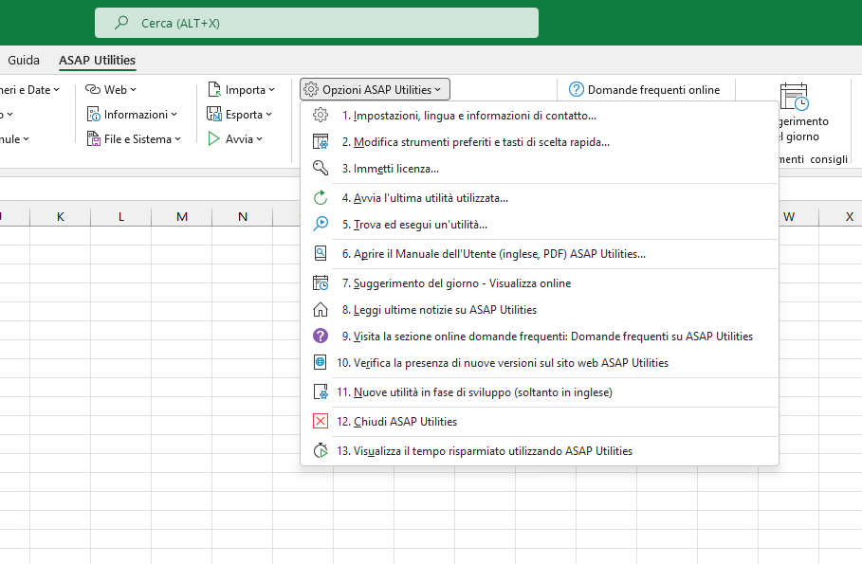Click the purple question mark icon in menu
The image size is (862, 564).
pyautogui.click(x=321, y=336)
